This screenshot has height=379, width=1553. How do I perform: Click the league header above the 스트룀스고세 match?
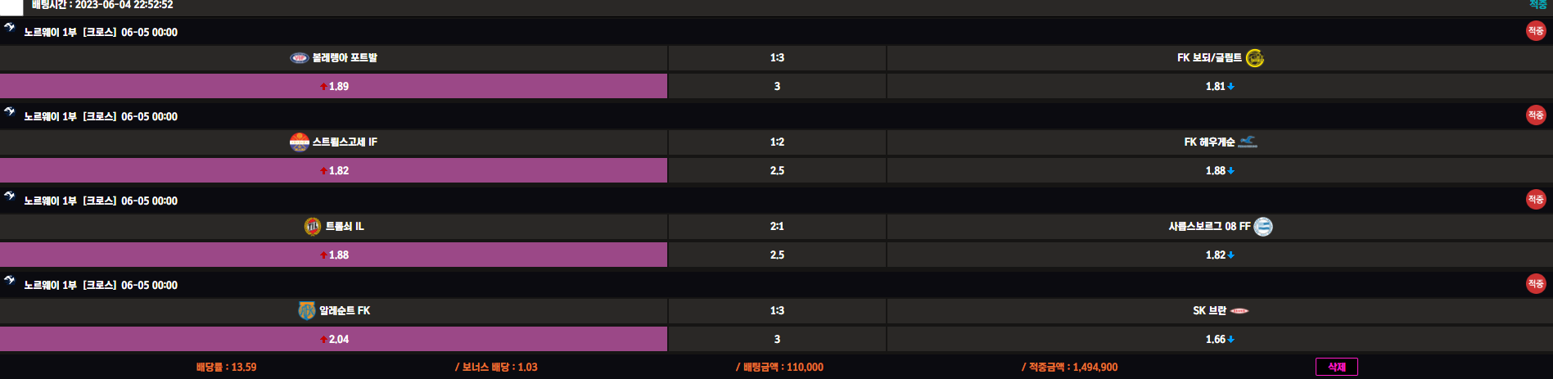[101, 117]
